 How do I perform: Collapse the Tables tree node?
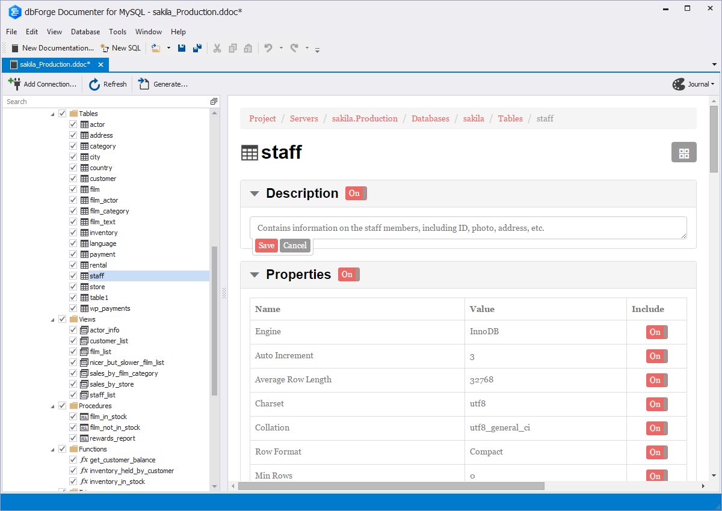(x=52, y=114)
